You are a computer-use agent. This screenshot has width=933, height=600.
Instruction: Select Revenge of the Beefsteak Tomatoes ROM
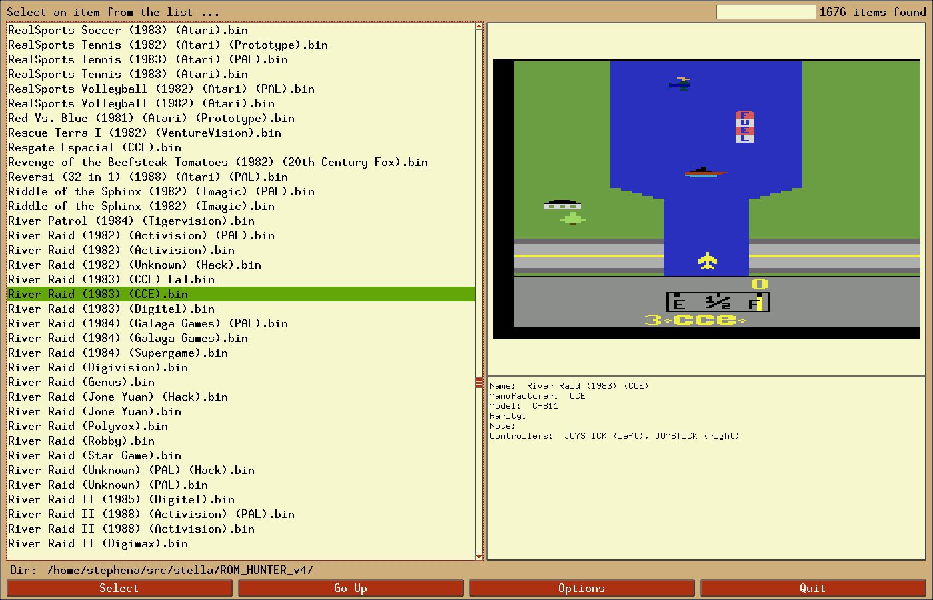(218, 162)
